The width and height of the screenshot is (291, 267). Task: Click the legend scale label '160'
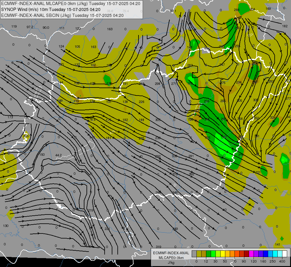point(263,261)
